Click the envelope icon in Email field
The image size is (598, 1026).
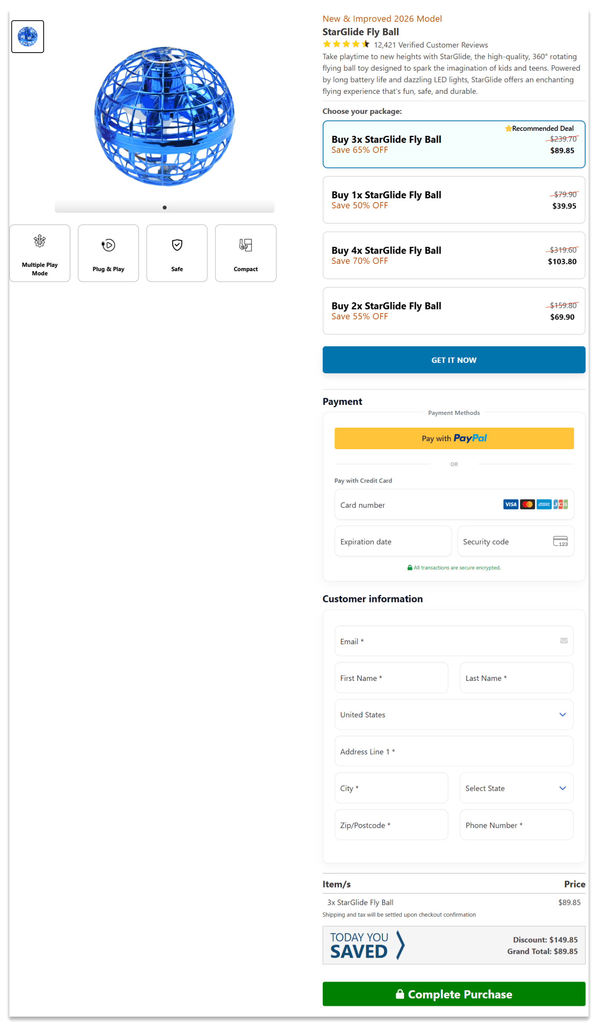pyautogui.click(x=564, y=641)
